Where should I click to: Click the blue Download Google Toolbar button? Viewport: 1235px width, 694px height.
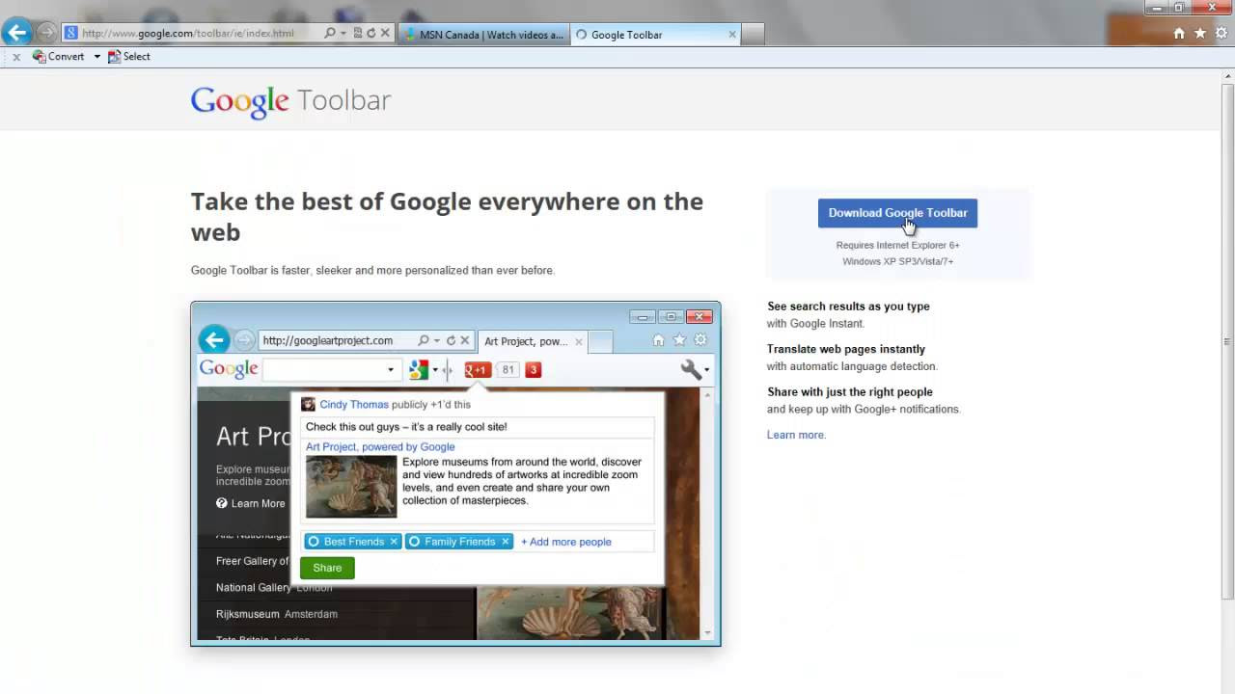(x=897, y=213)
